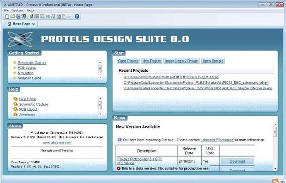Open the File menu
The image size is (286, 183).
(x=6, y=10)
